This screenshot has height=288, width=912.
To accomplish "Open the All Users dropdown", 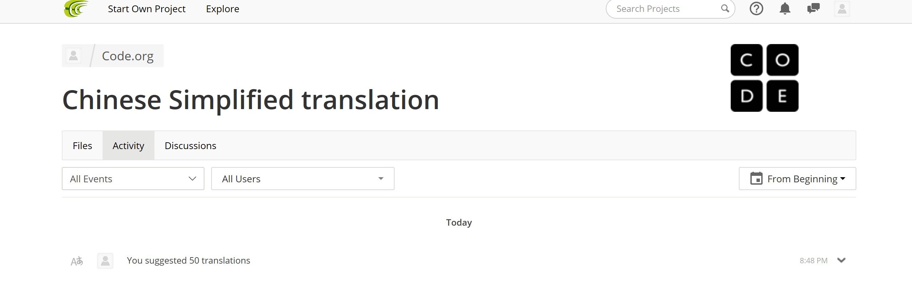I will coord(302,179).
